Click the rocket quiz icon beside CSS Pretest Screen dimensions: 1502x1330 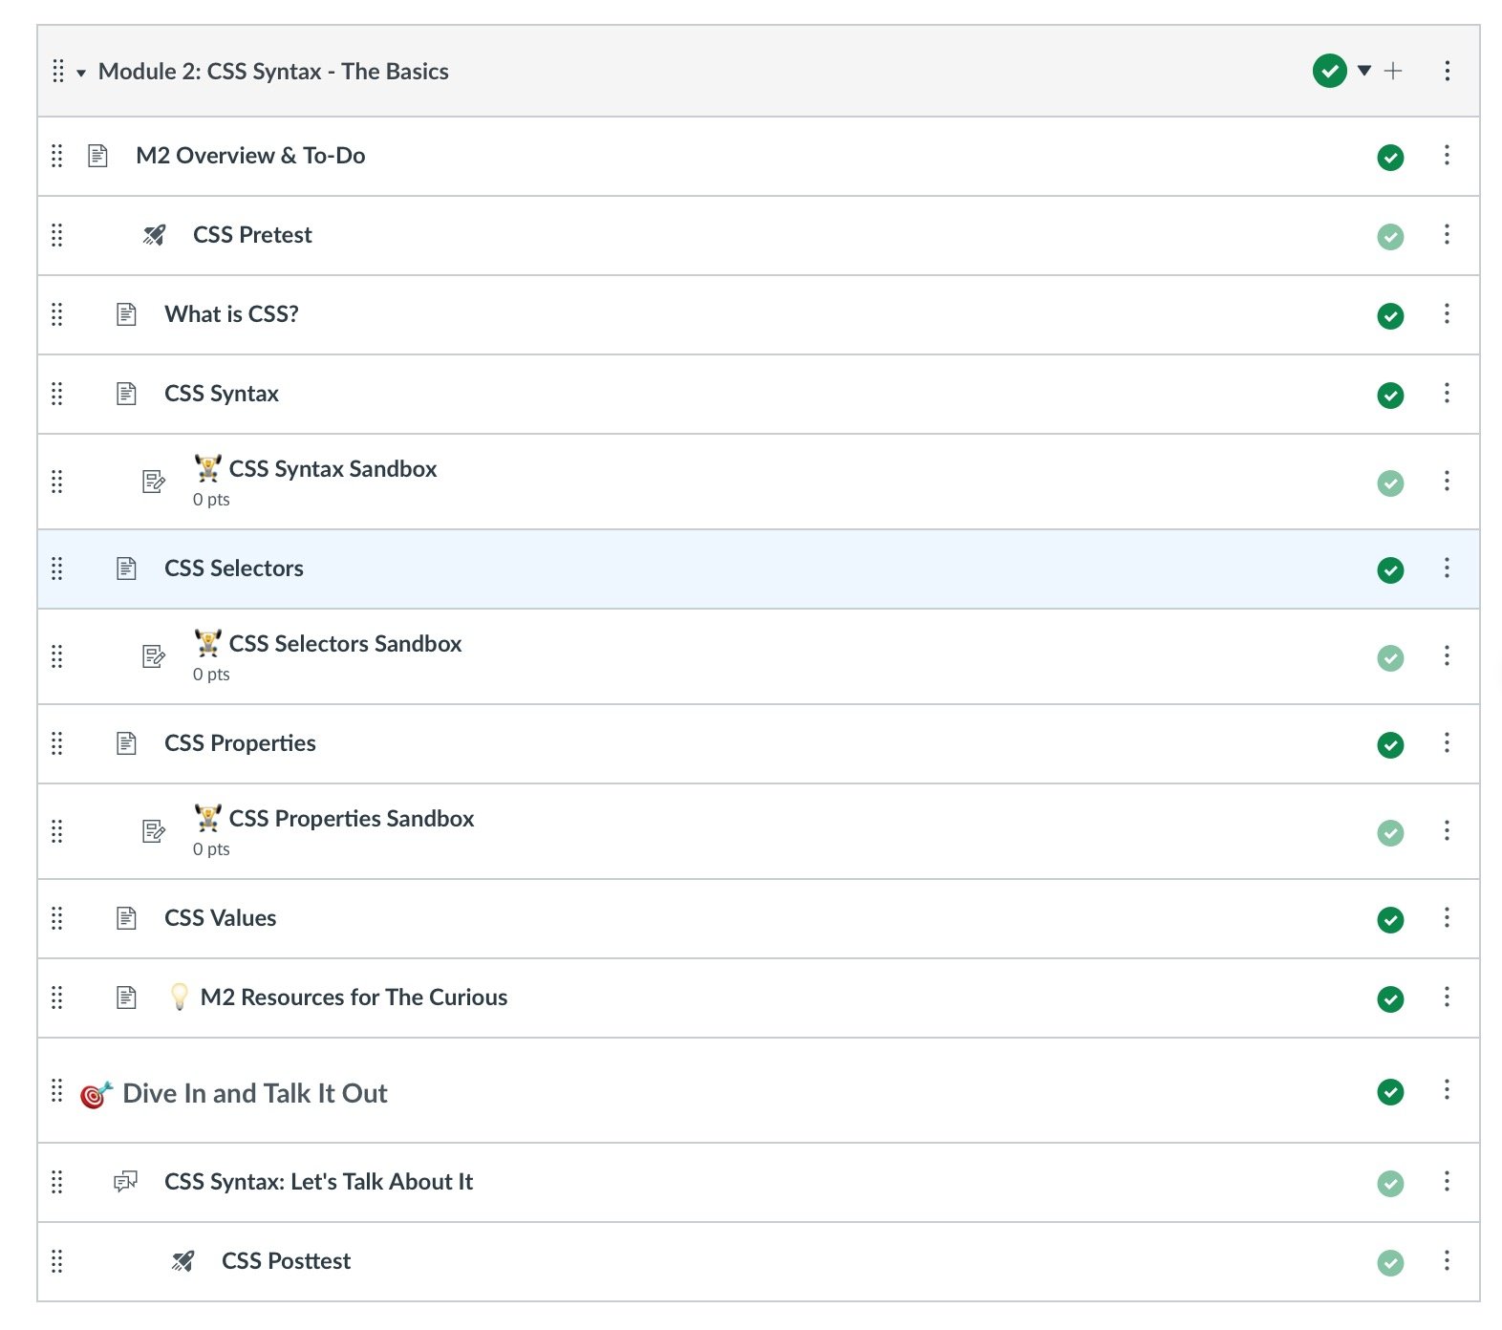click(x=154, y=235)
